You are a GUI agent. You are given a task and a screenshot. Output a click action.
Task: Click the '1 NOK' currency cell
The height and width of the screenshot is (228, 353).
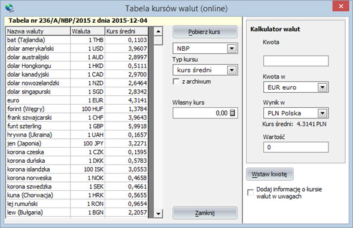87,178
